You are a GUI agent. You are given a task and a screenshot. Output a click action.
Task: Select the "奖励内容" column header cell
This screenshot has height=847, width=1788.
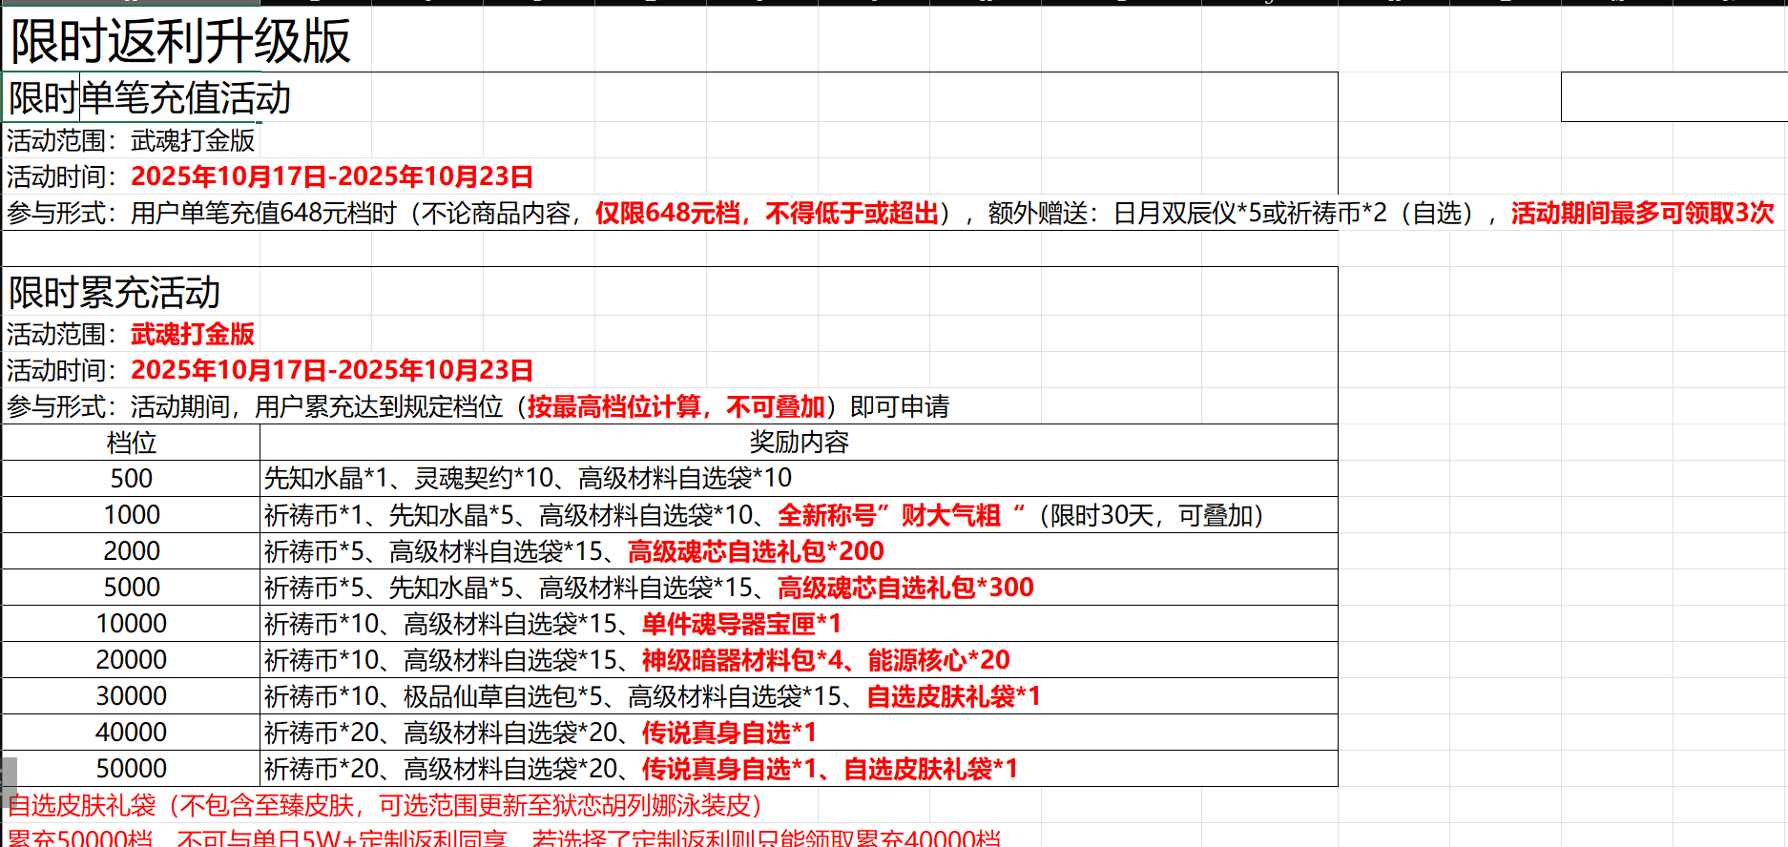[x=798, y=443]
